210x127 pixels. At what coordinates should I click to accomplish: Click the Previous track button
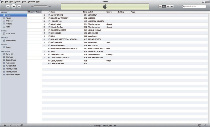click(8, 7)
